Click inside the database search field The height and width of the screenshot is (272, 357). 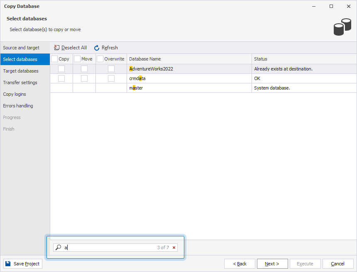click(104, 248)
